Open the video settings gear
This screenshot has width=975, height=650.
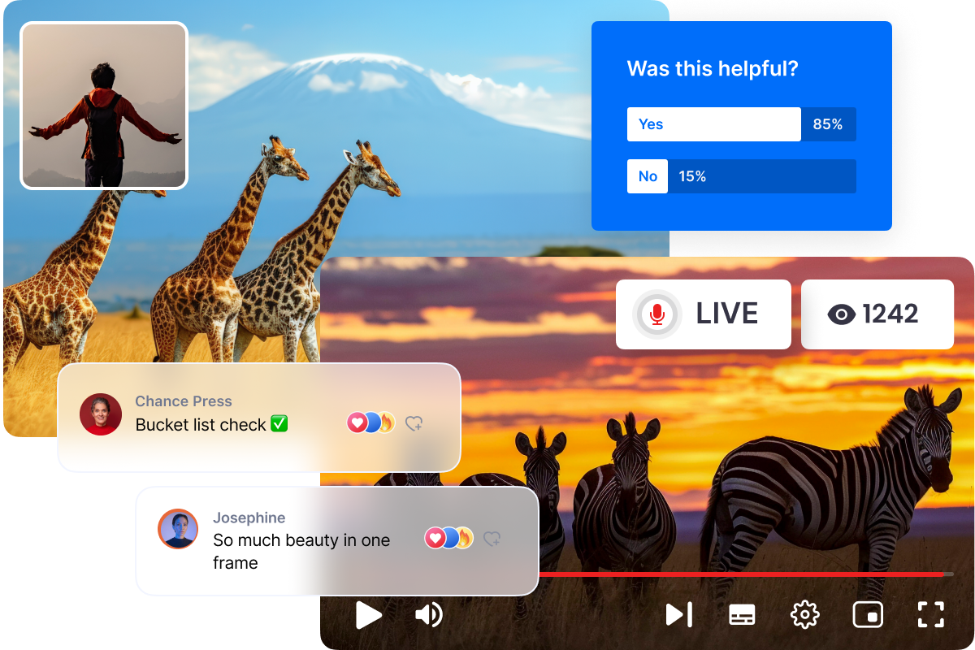(x=805, y=614)
